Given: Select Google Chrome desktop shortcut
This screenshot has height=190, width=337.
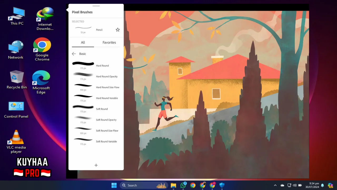Looking at the screenshot, I should (x=42, y=49).
